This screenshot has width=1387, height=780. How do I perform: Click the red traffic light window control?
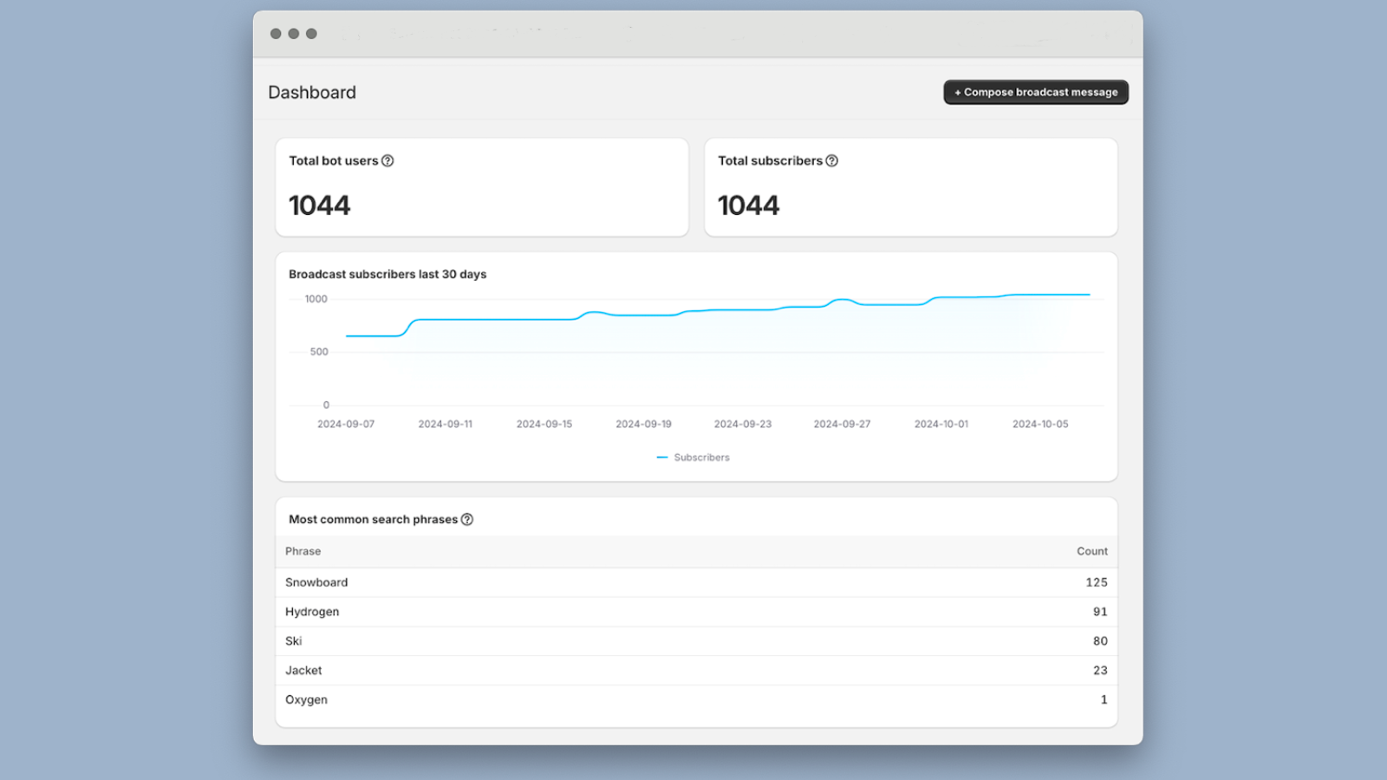point(275,33)
